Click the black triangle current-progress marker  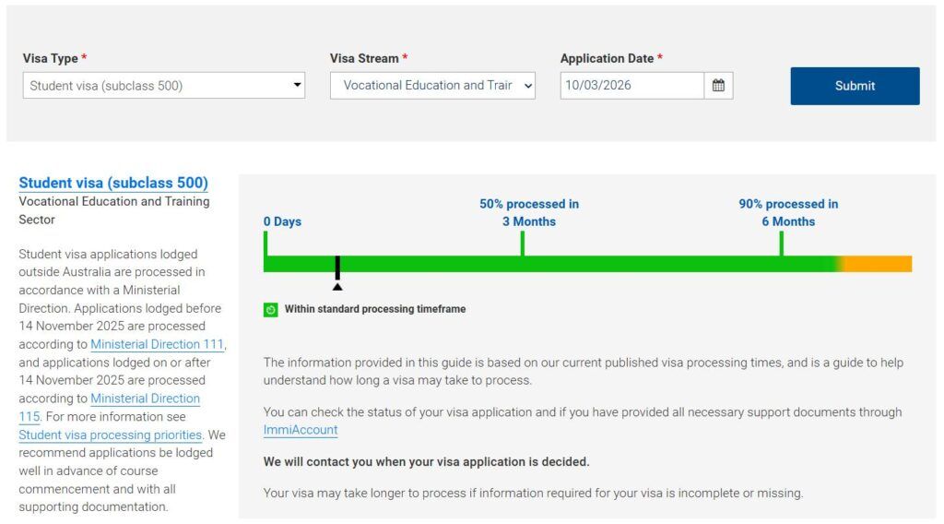pos(337,286)
